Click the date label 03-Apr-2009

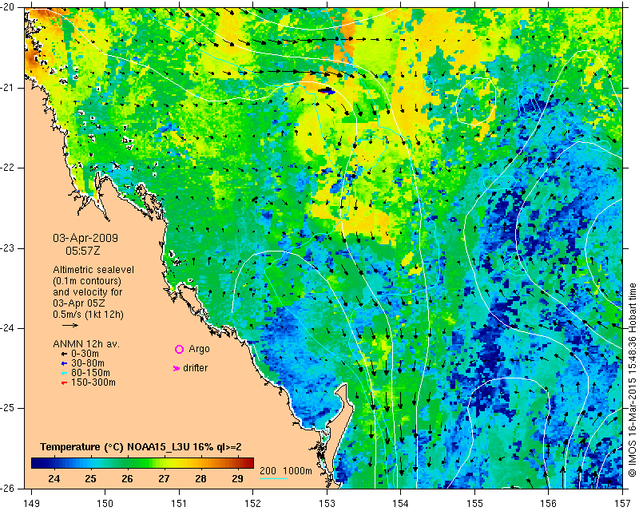[85, 238]
